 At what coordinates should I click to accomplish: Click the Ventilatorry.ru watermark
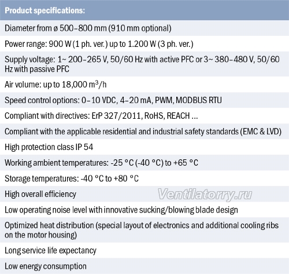[x=205, y=195]
